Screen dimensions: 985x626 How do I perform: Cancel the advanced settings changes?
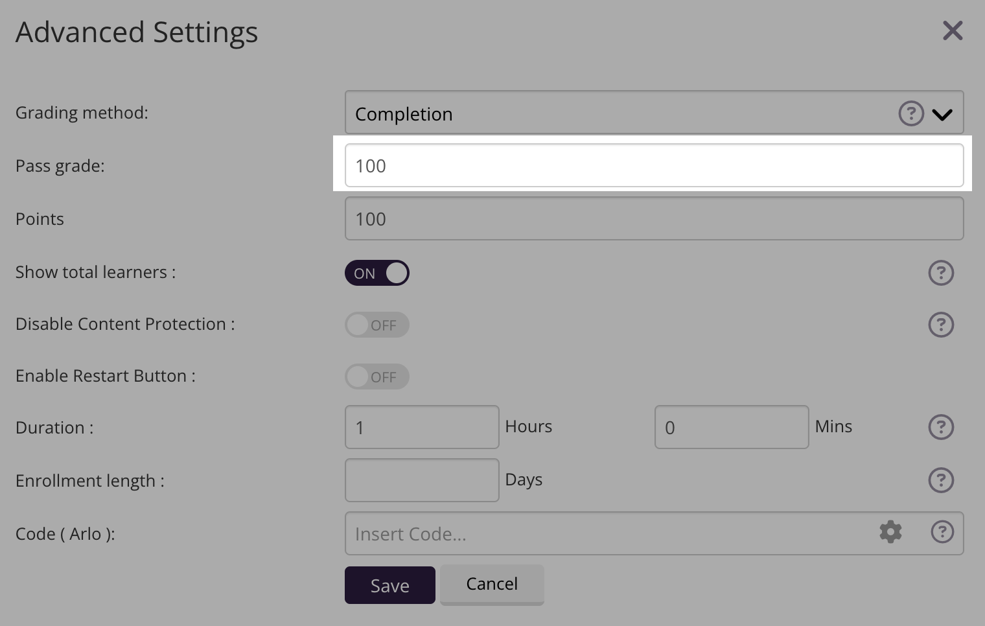[x=492, y=585]
